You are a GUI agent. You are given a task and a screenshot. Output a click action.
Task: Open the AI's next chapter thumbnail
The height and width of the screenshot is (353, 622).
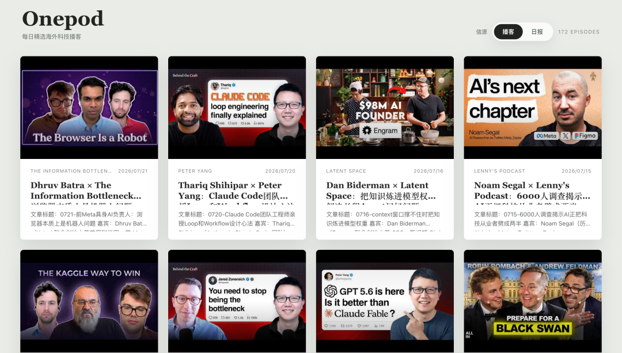[533, 108]
